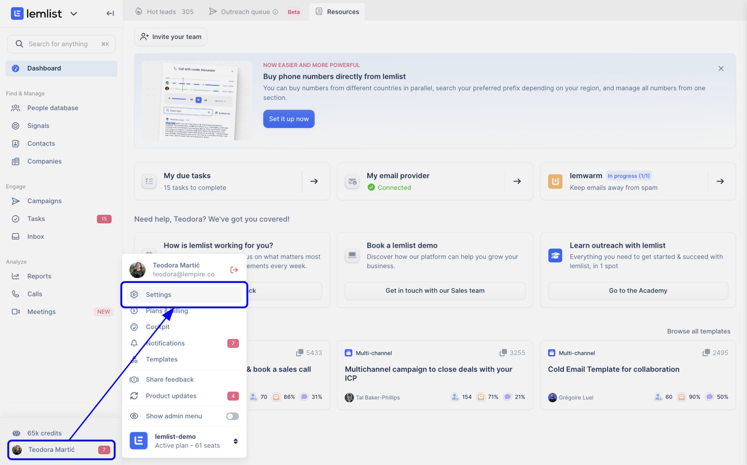Click the In progress (1/1) lemwarm badge
The image size is (747, 465).
[x=628, y=176]
